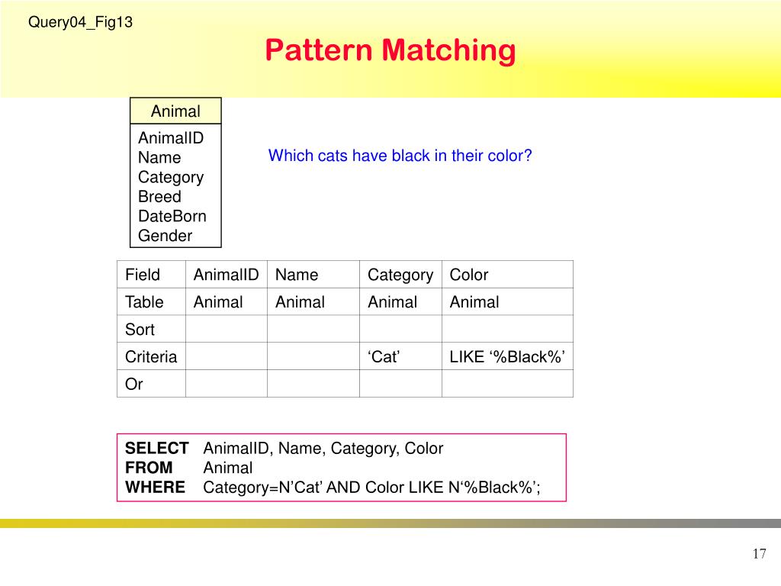
Task: Select the 'Pattern Matching' slide title
Action: (390, 50)
